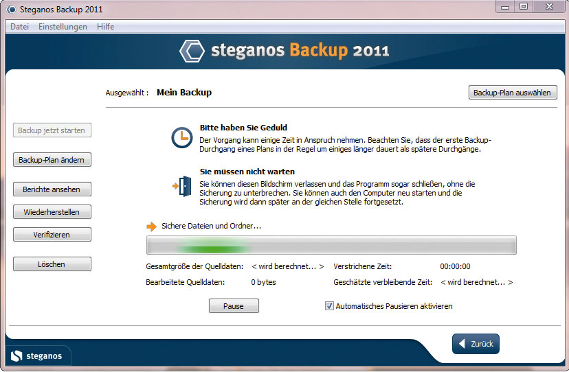Viewport: 569px width, 372px height.
Task: Click the Ausgewählt label
Action: tap(127, 93)
